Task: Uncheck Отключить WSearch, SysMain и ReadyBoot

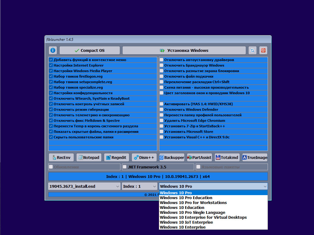Action: pos(51,98)
